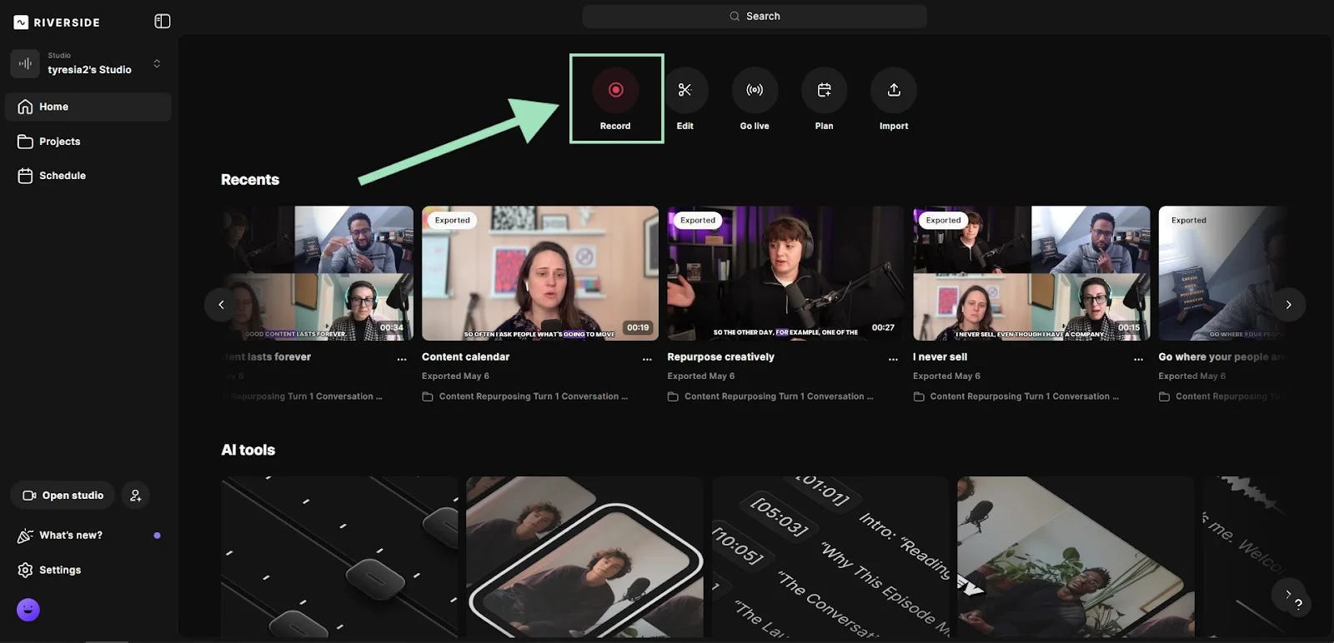Click the Search field at top
This screenshot has height=643, width=1334.
tap(755, 16)
